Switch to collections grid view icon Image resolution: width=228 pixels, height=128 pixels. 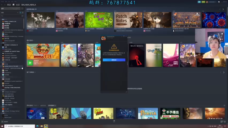[22, 9]
